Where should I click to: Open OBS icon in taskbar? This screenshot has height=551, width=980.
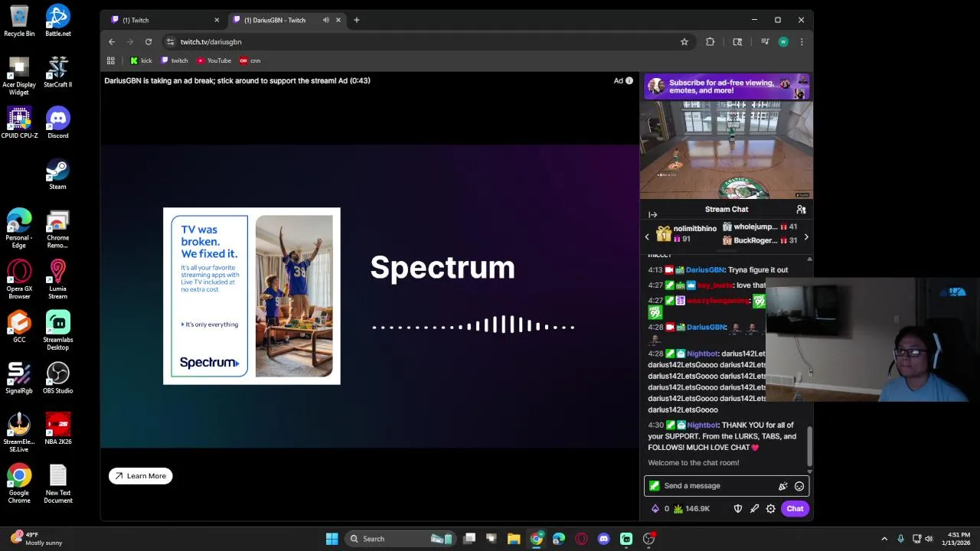[649, 539]
